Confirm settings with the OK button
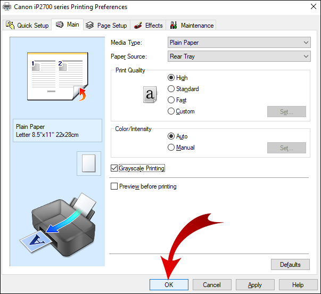Viewport: 321px width, 294px height. click(169, 284)
